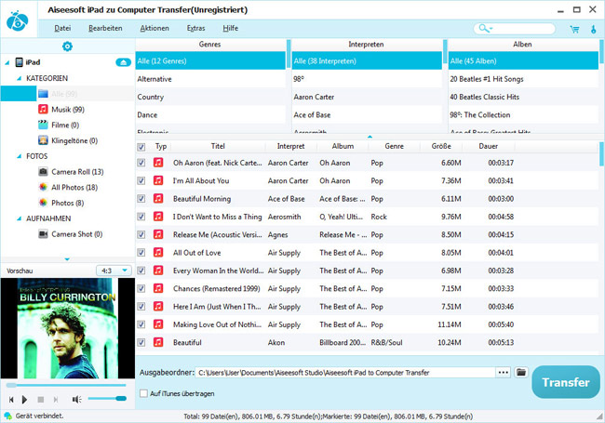This screenshot has width=605, height=423.
Task: Sort tracks by the Interpret column header
Action: pos(290,146)
